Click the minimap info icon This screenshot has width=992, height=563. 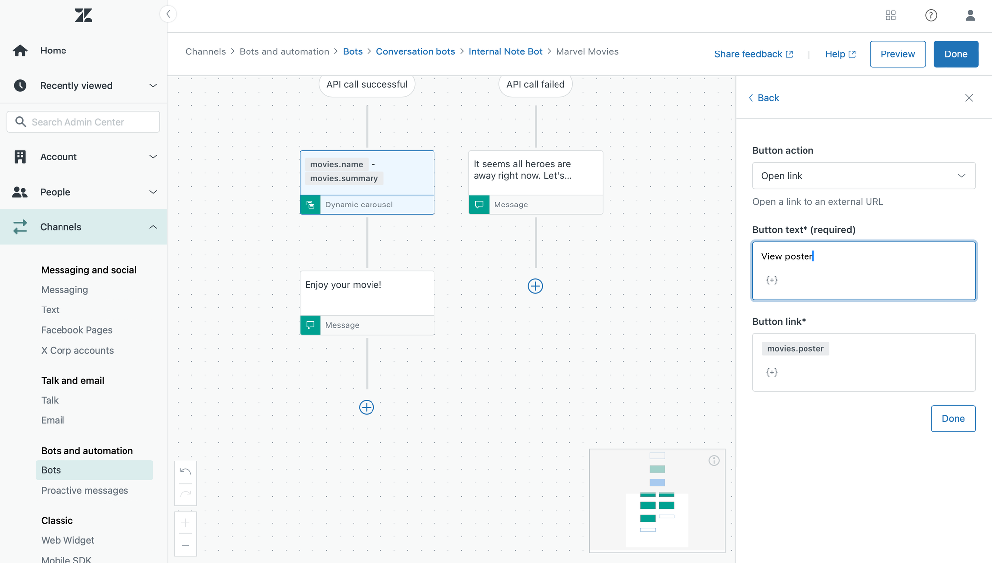pyautogui.click(x=714, y=461)
